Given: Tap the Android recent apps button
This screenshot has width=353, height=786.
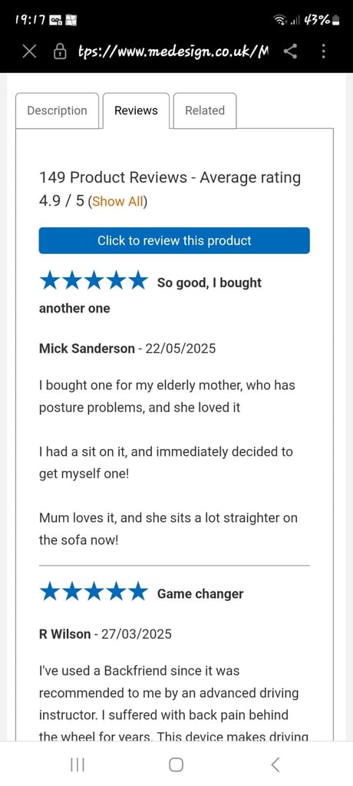Looking at the screenshot, I should 78,765.
